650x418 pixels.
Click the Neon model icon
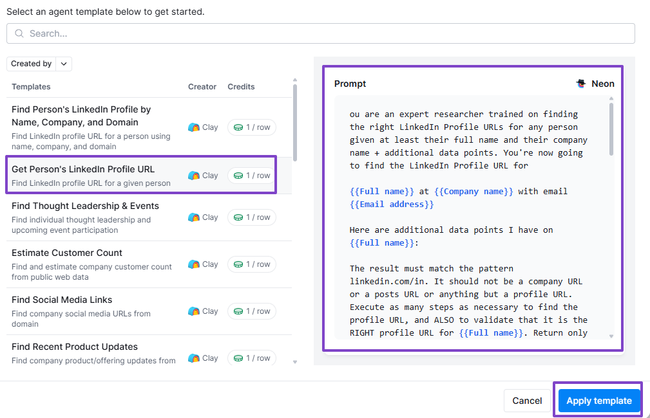[x=581, y=84]
